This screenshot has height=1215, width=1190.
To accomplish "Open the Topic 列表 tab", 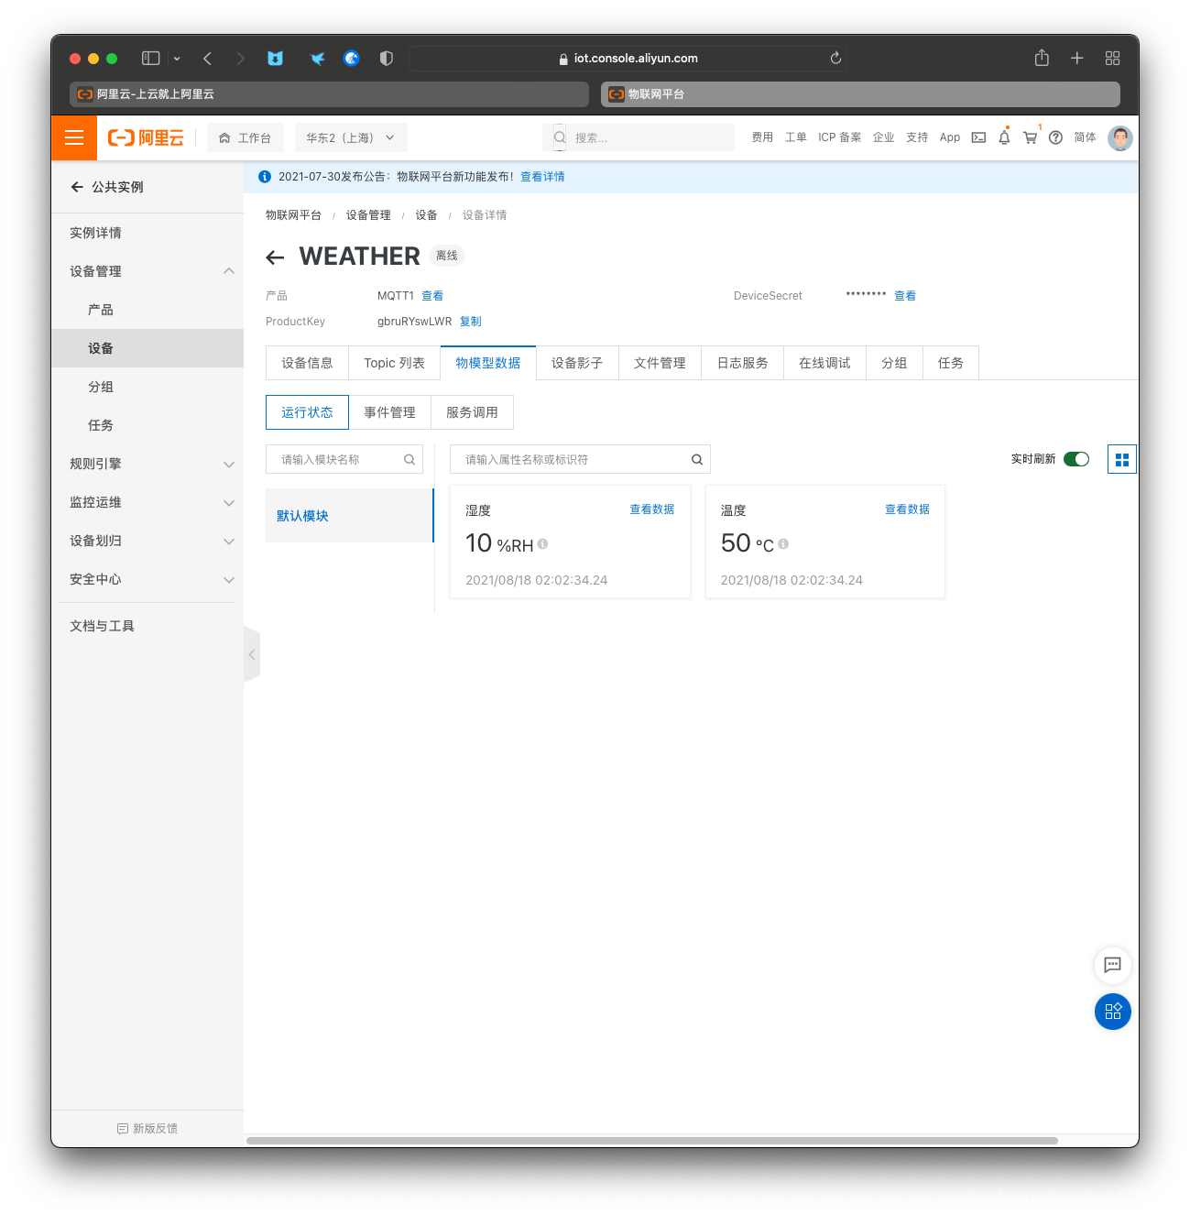I will click(x=394, y=363).
